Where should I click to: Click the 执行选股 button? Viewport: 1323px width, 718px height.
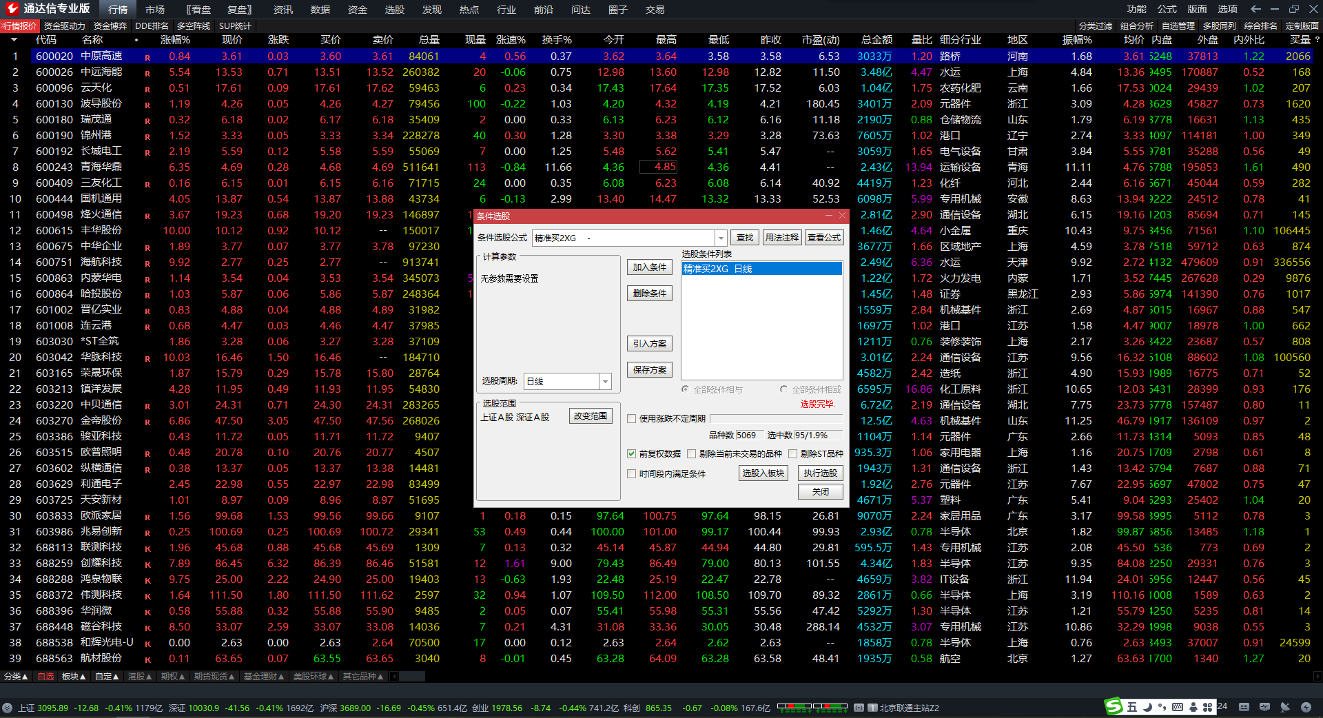coord(820,473)
